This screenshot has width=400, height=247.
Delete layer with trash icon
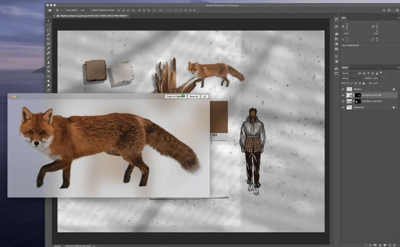tap(395, 245)
